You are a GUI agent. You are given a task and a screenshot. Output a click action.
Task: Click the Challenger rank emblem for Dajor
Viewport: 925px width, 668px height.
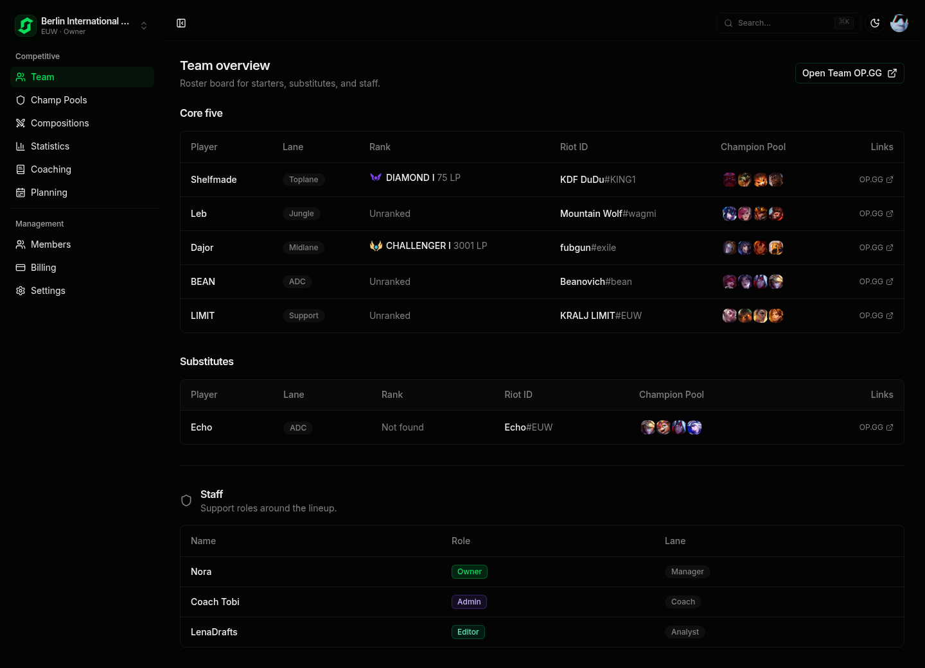tap(376, 246)
